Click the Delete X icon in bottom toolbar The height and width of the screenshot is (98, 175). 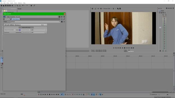(x=73, y=94)
